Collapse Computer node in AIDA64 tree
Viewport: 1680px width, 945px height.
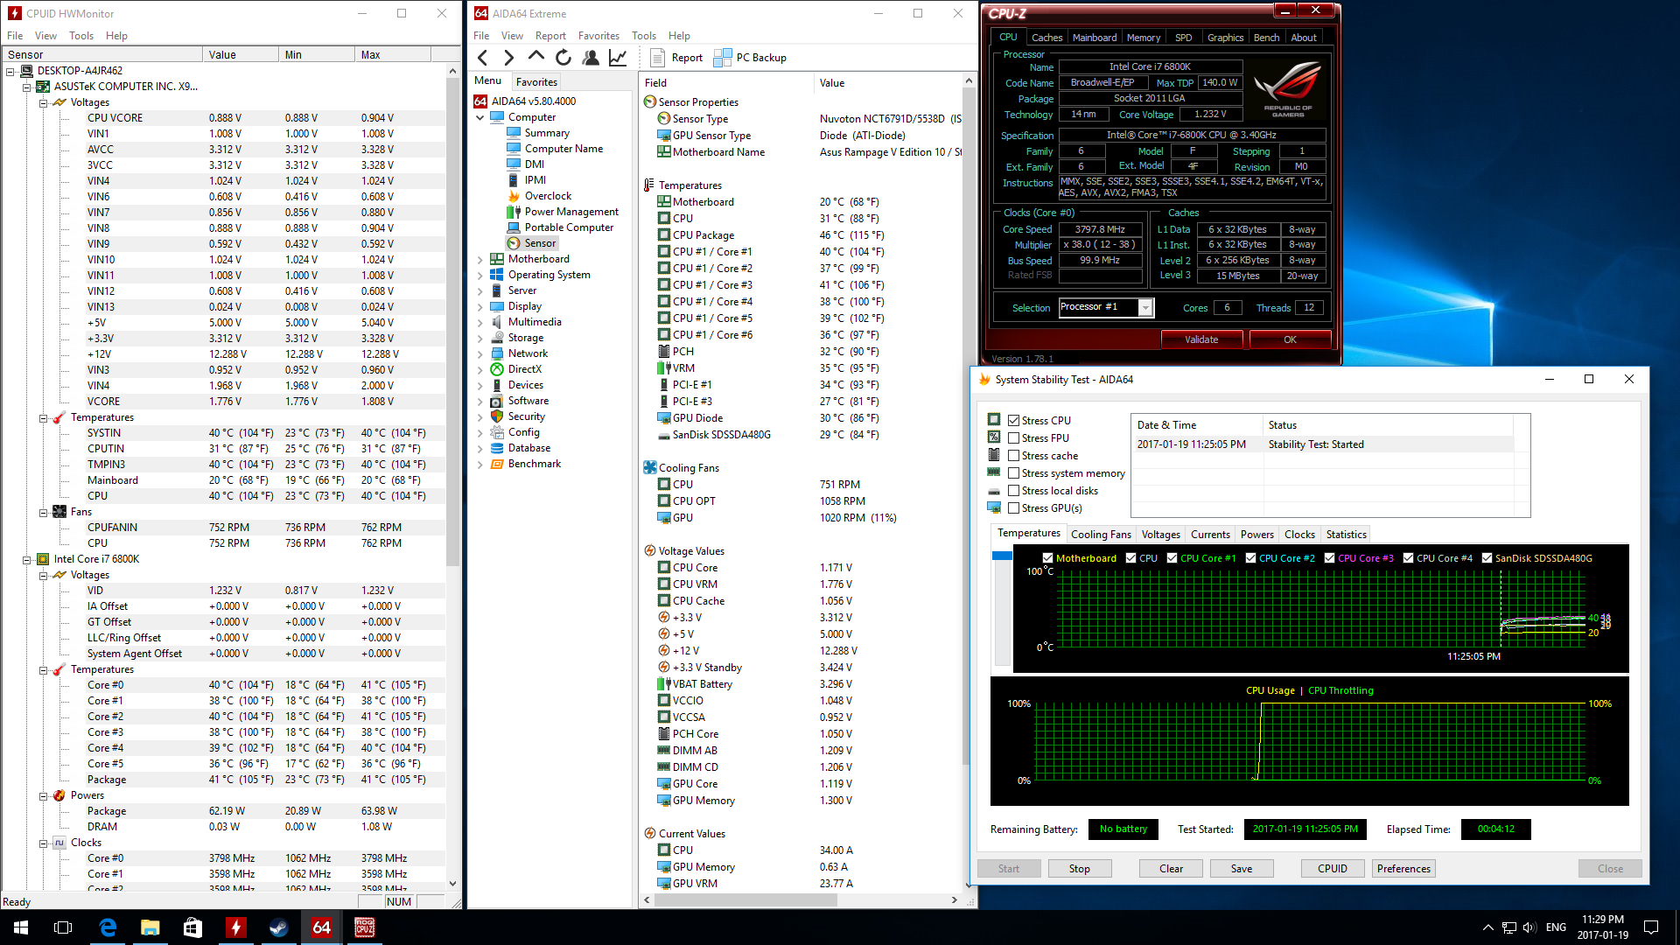click(480, 117)
